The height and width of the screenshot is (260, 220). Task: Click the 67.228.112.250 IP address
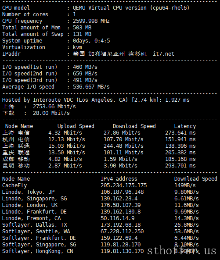coord(122,232)
